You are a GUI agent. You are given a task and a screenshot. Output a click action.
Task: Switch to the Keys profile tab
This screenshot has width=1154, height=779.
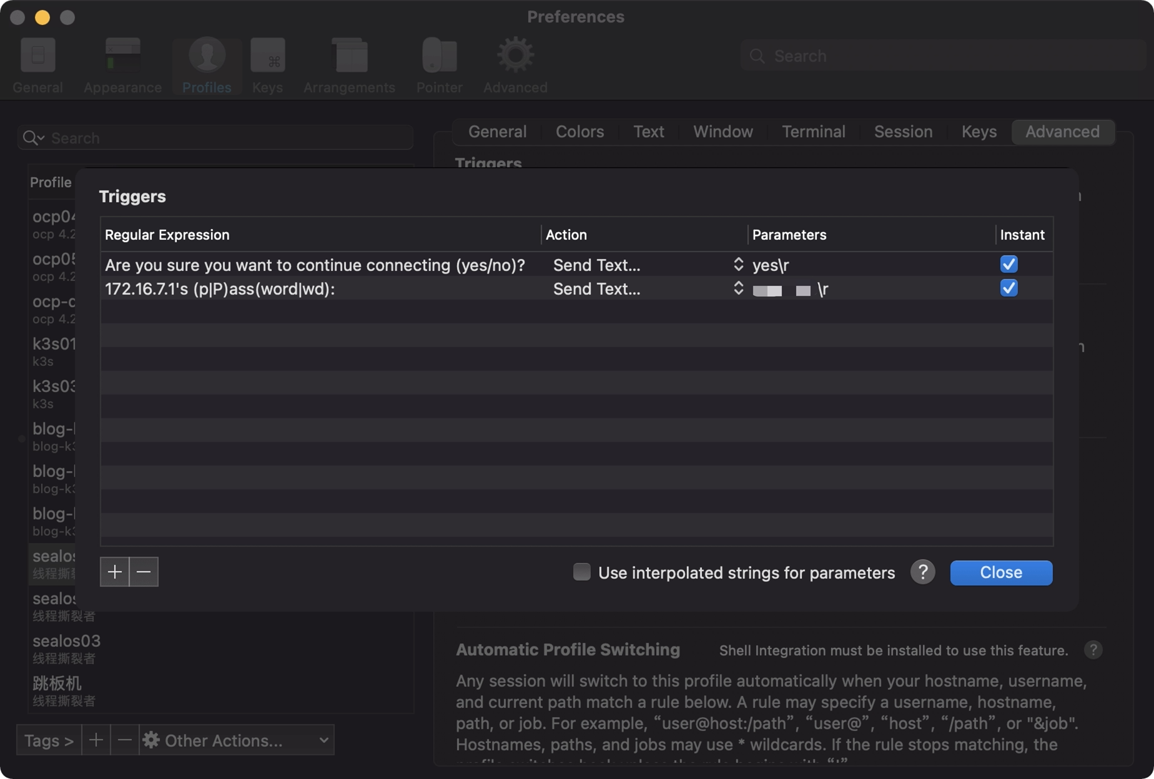click(x=979, y=132)
